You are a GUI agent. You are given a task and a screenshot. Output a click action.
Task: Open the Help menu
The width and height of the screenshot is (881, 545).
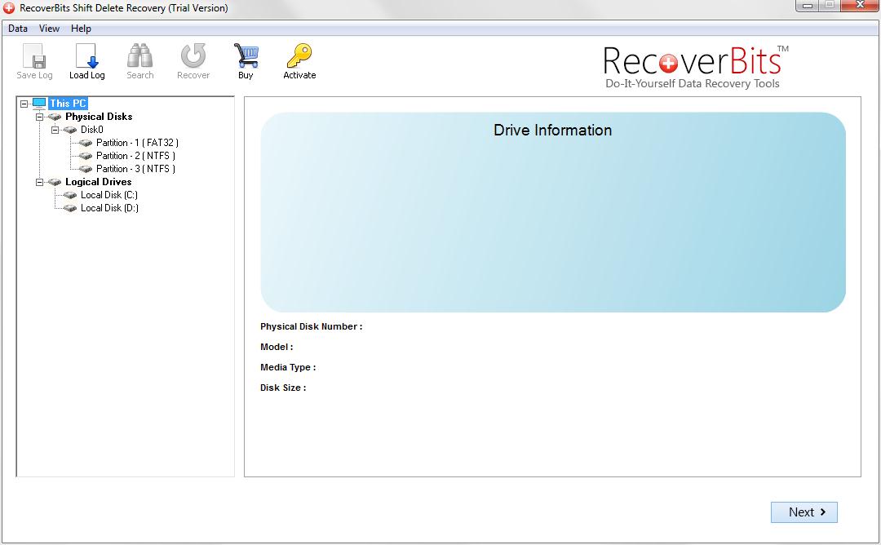tap(81, 28)
